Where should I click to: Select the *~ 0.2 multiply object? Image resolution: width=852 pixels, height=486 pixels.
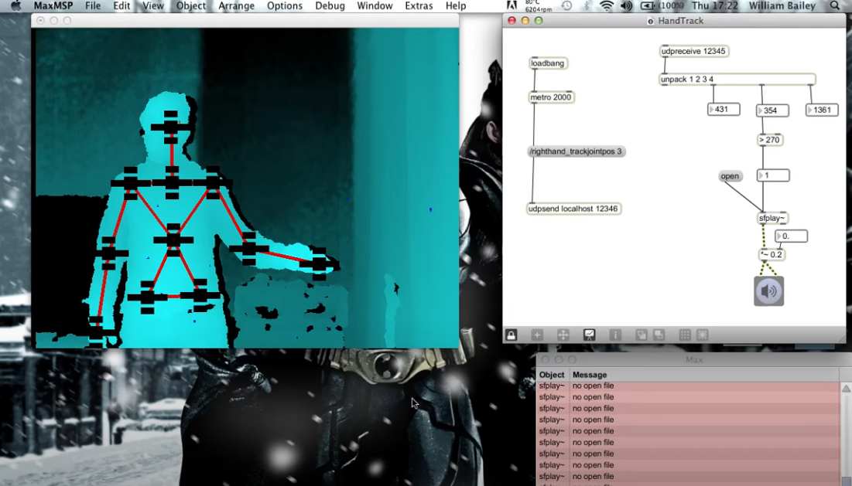(x=772, y=254)
